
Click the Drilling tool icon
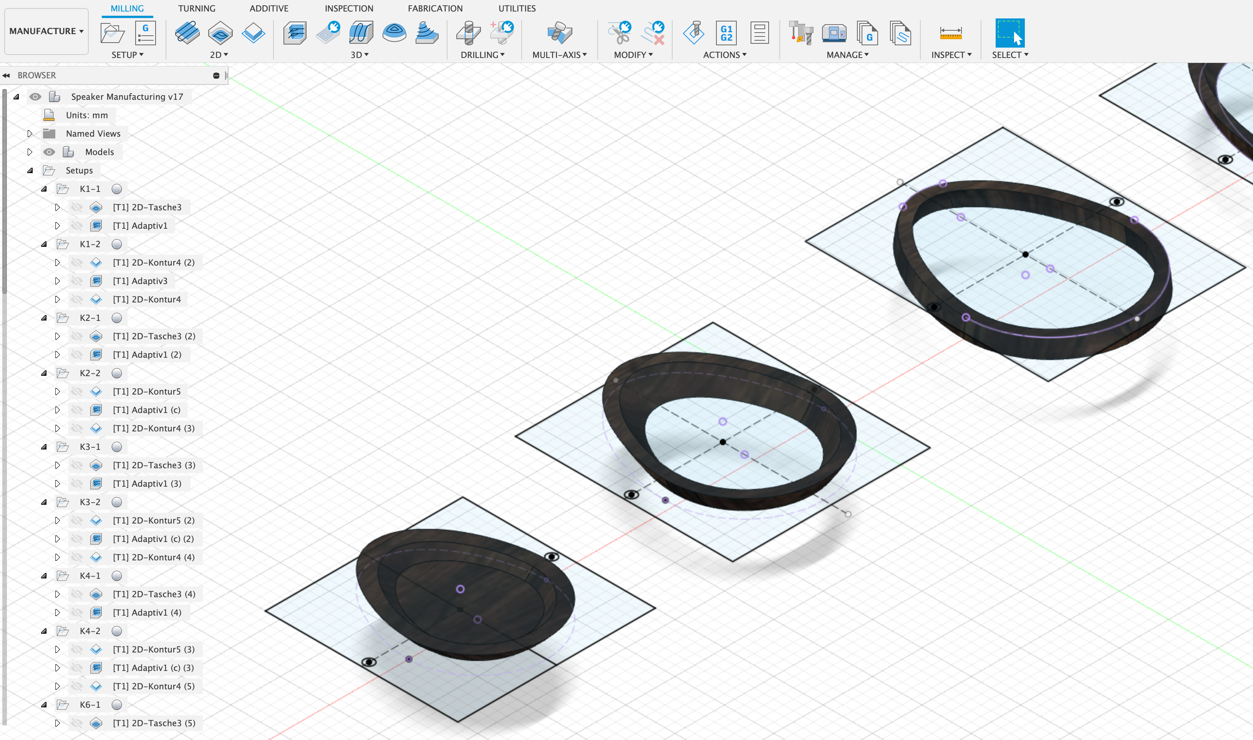[x=469, y=33]
